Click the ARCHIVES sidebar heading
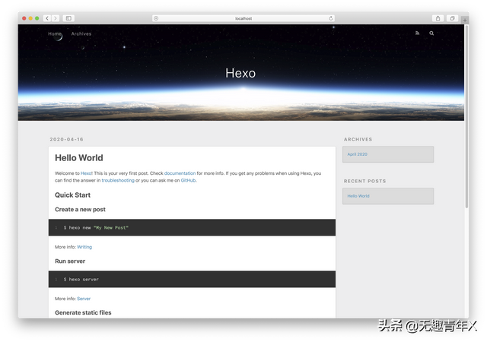This screenshot has width=487, height=342. pos(358,139)
